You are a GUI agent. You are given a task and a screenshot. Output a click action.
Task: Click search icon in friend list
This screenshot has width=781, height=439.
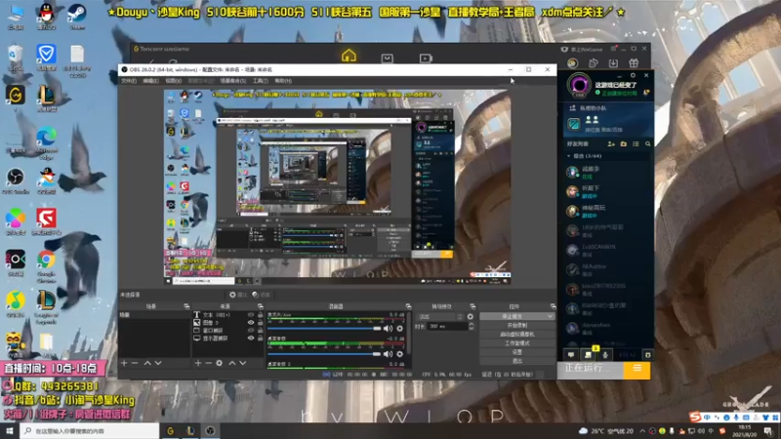pyautogui.click(x=648, y=143)
